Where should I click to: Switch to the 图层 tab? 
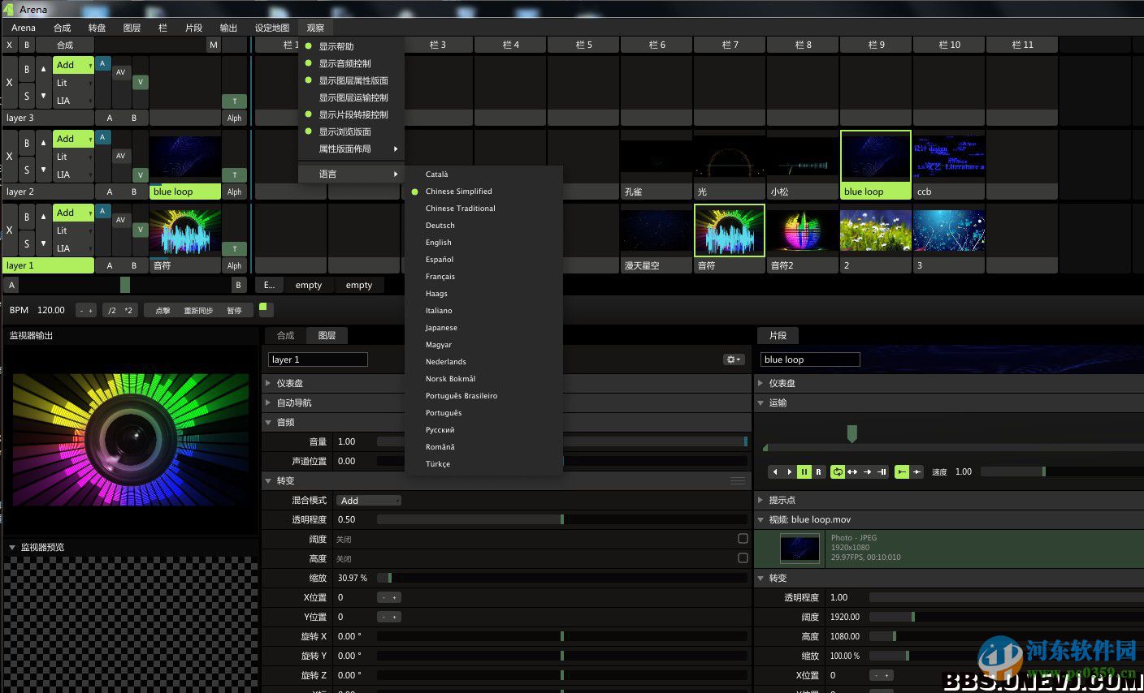327,334
